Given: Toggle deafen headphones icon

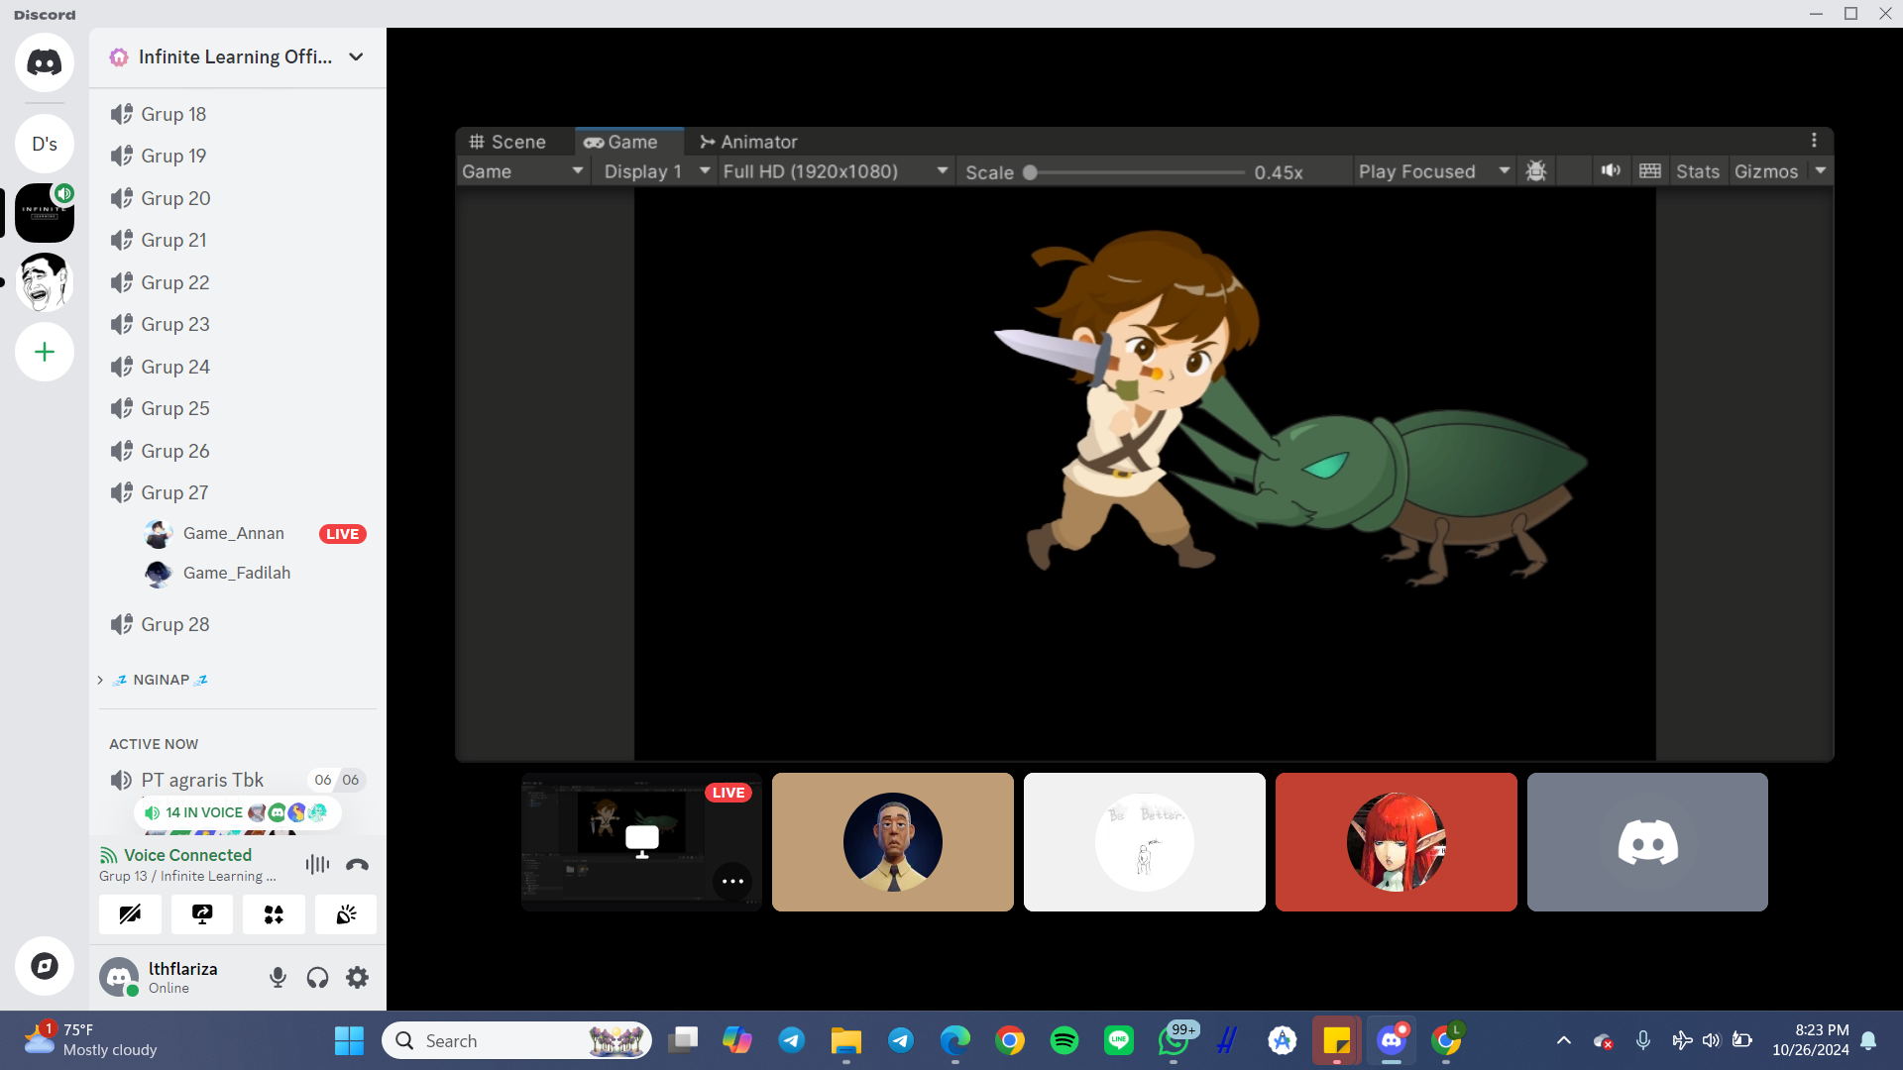Looking at the screenshot, I should [317, 978].
